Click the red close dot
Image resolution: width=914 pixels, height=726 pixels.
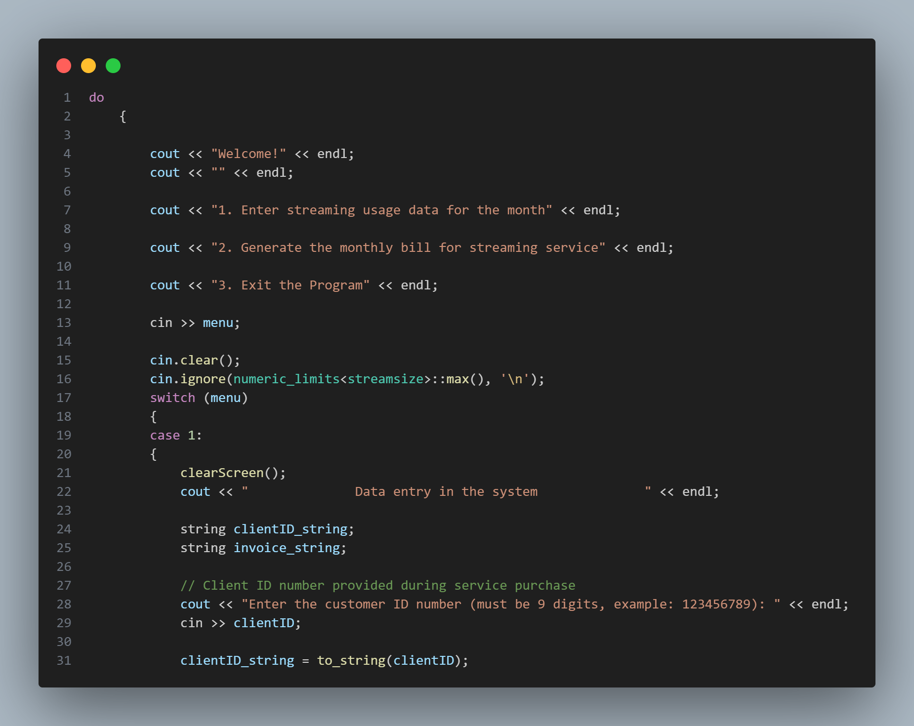(64, 66)
